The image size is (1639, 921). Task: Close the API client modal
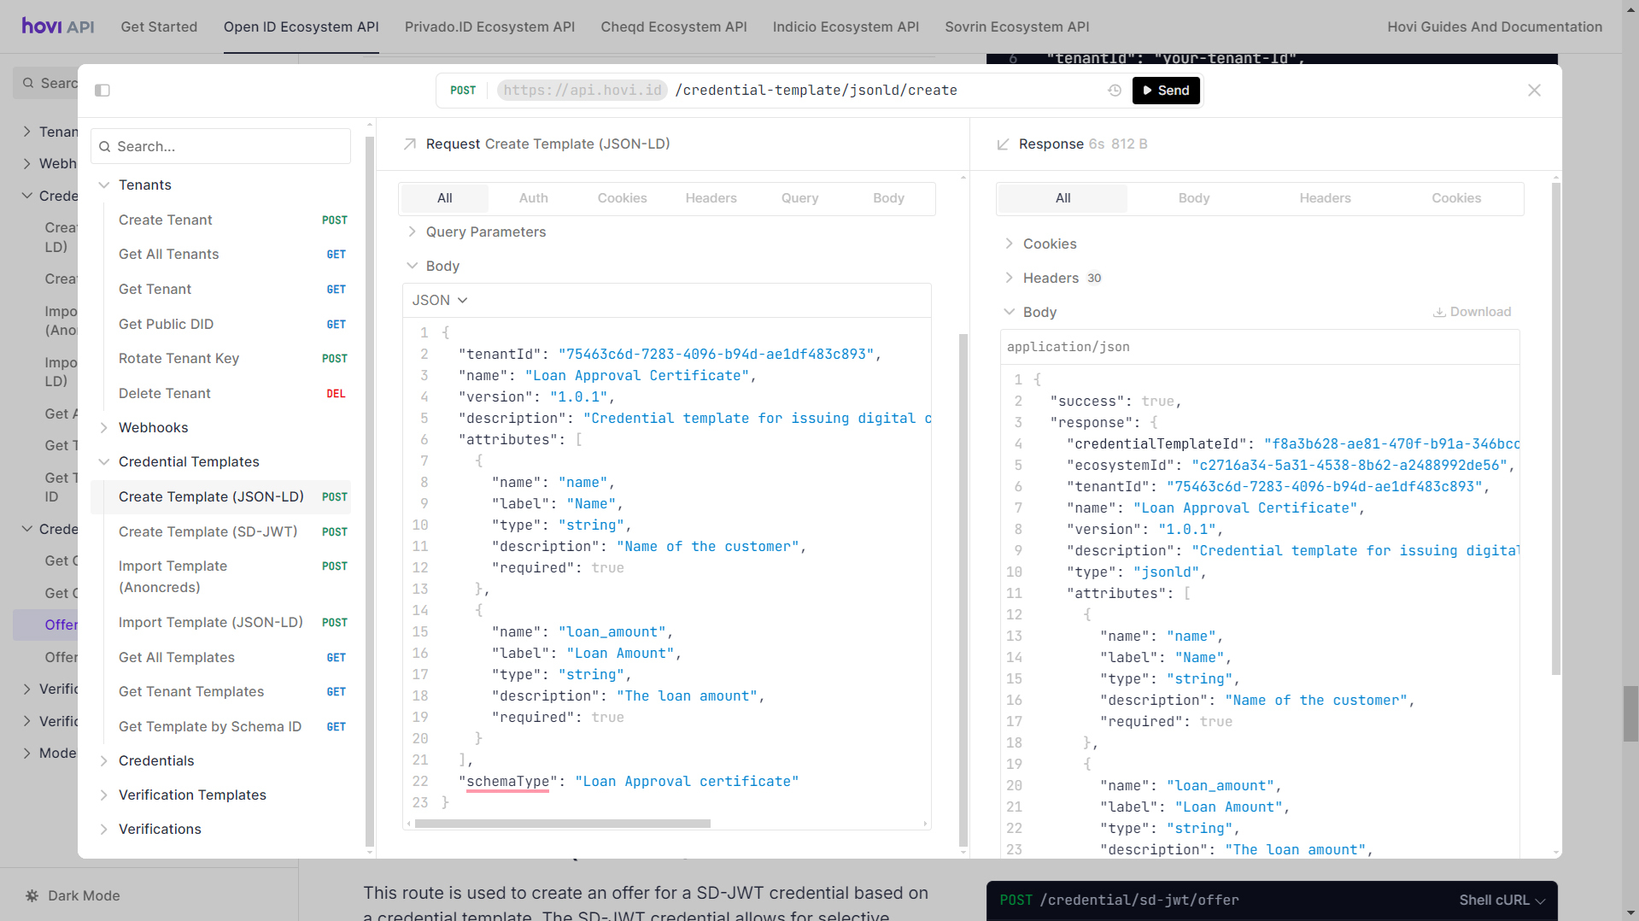pos(1534,91)
